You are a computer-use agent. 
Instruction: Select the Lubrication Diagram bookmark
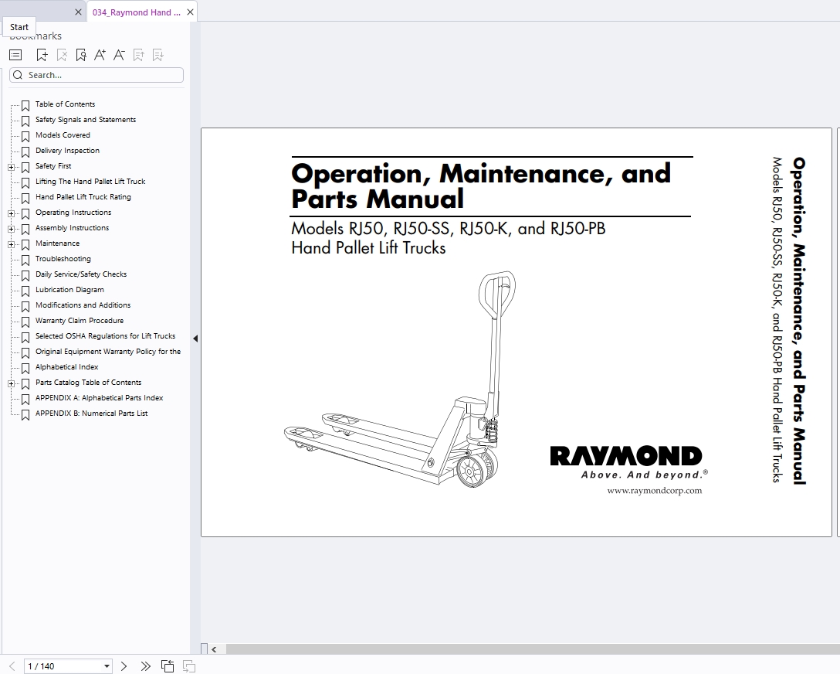click(x=71, y=290)
